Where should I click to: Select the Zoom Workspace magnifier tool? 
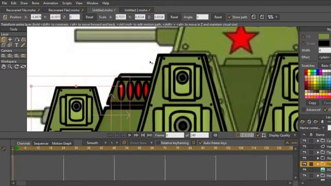pos(10,67)
